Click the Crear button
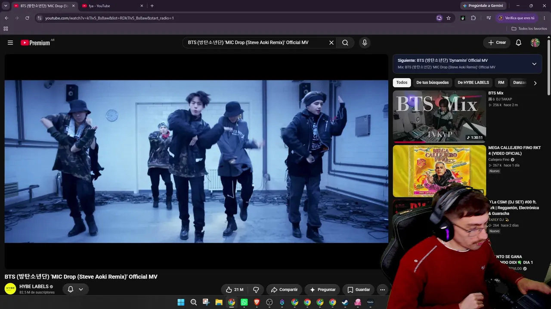The height and width of the screenshot is (309, 551). (x=497, y=42)
